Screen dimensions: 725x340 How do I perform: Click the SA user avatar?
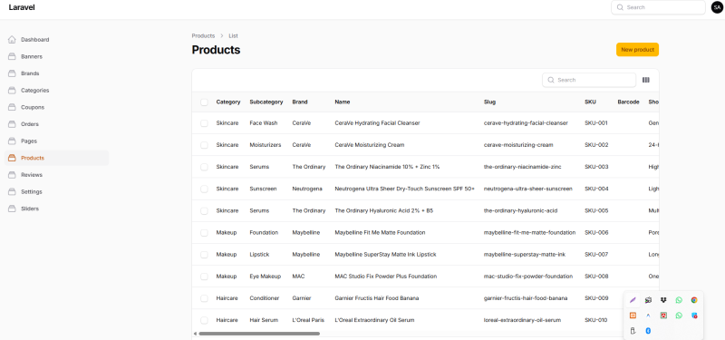coord(717,7)
